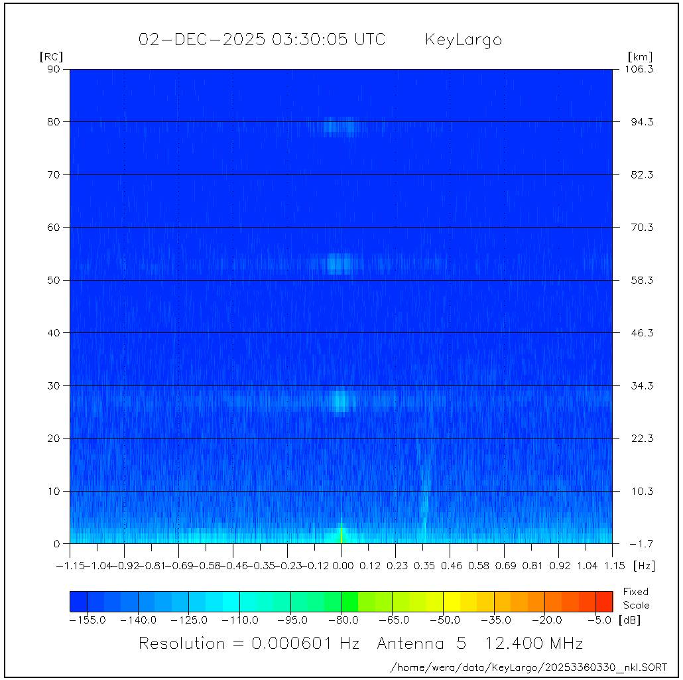Click the bright spot near range cell 27
This screenshot has height=680, width=683.
(341, 400)
